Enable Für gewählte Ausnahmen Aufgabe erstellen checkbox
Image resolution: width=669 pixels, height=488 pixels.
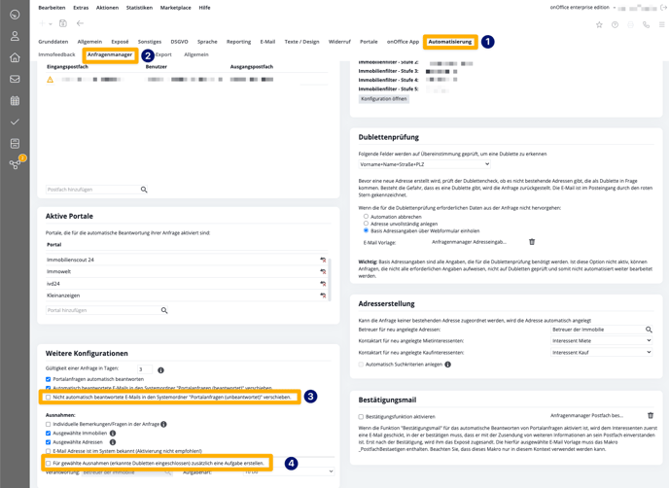tap(49, 463)
